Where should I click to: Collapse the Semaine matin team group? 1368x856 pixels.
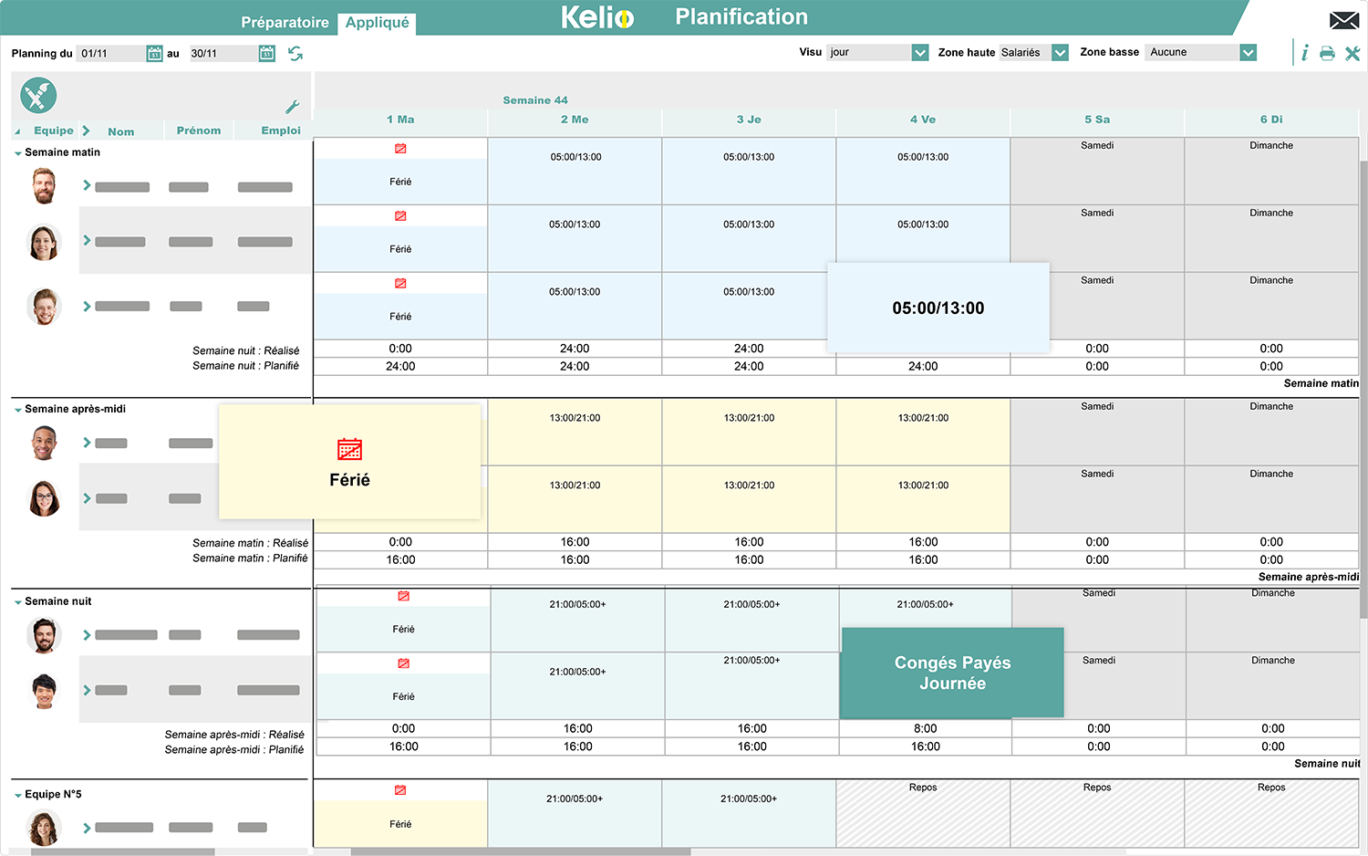[x=16, y=151]
